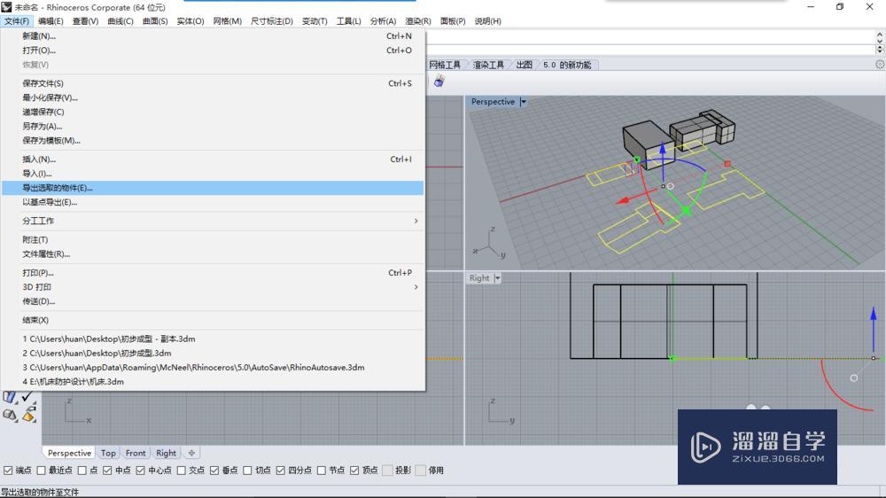Screen dimensions: 886x498
Task: Select 导入(I)... menu entry
Action: [x=213, y=174]
